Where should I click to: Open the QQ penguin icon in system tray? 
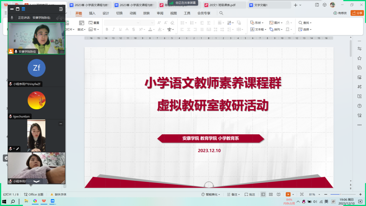coord(304,201)
